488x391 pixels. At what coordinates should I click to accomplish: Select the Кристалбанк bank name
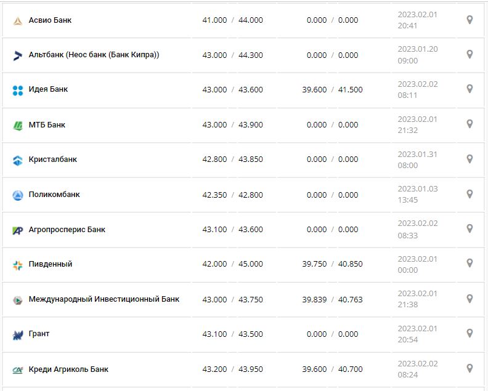[x=53, y=159]
